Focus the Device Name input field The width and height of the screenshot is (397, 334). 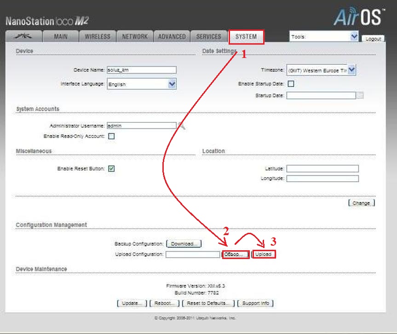(142, 70)
